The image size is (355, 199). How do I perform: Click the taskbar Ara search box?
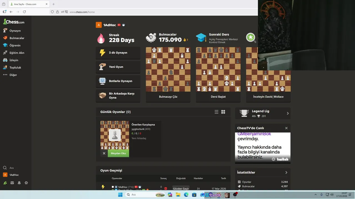click(x=145, y=195)
